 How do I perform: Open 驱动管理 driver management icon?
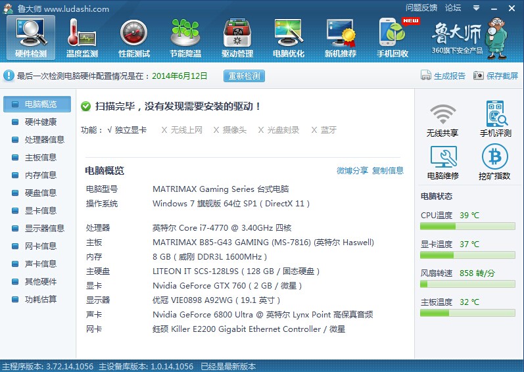[x=237, y=37]
